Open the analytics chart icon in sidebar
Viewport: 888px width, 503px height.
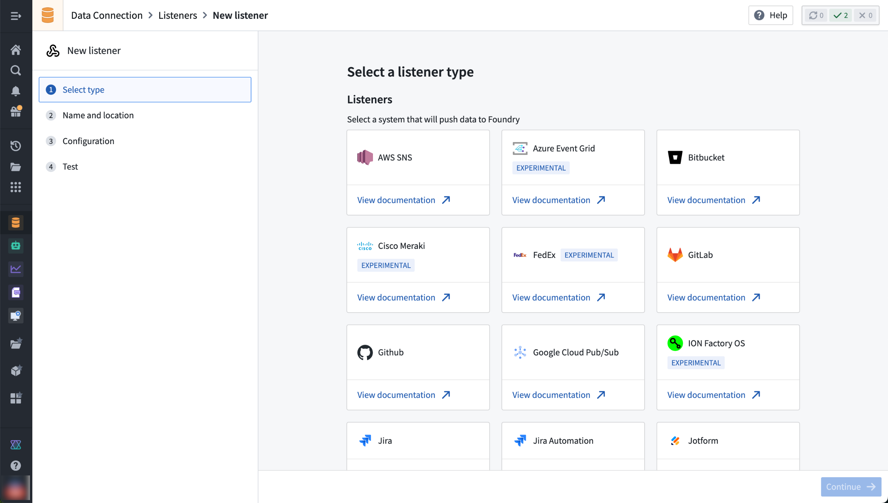pos(16,269)
